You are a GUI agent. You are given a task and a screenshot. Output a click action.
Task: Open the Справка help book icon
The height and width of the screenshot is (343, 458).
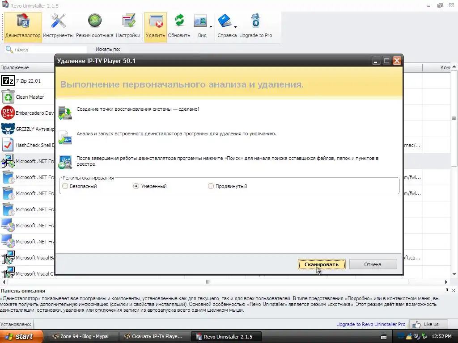[225, 21]
